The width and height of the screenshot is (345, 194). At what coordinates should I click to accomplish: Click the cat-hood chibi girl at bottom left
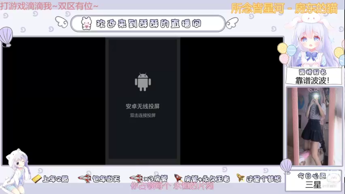(16, 170)
